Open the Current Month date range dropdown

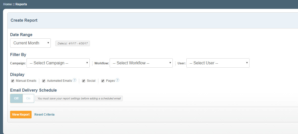pyautogui.click(x=30, y=43)
